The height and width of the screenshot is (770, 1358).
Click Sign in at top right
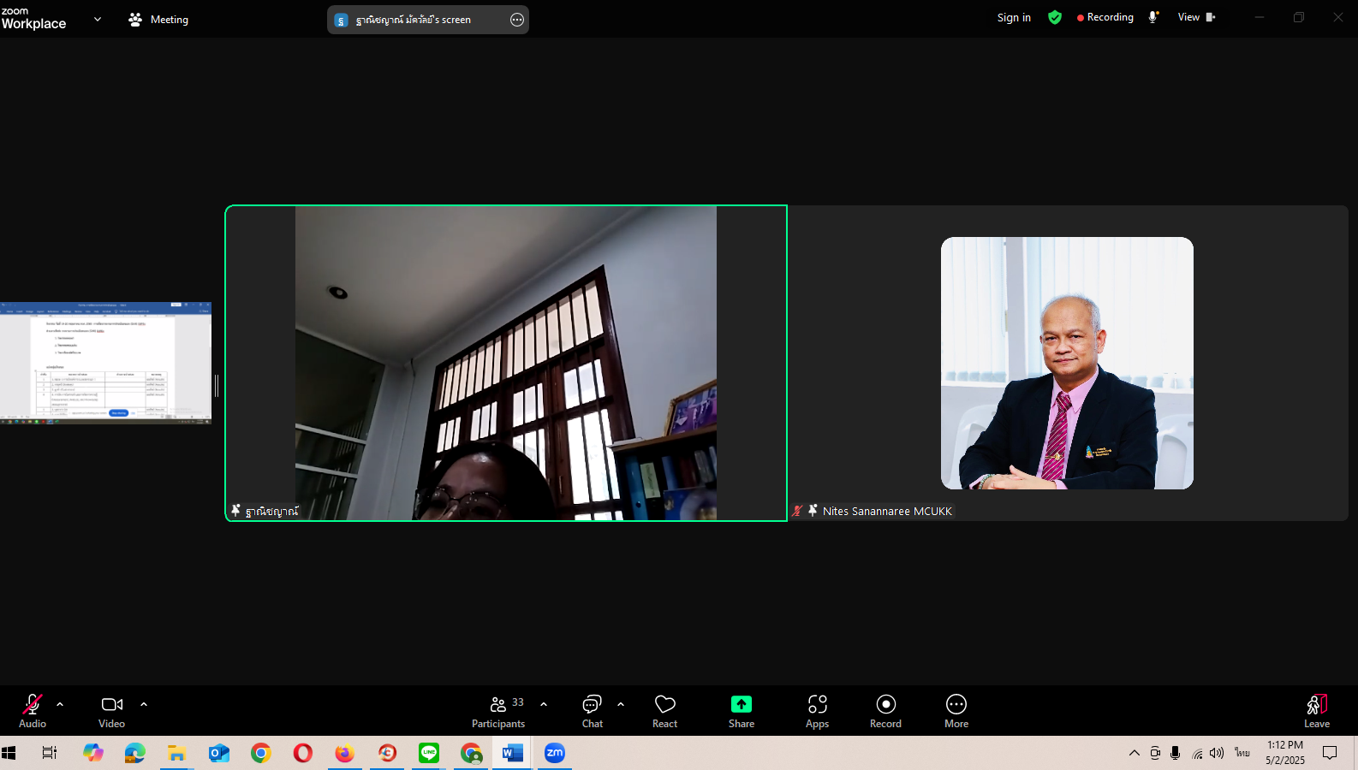(1014, 17)
